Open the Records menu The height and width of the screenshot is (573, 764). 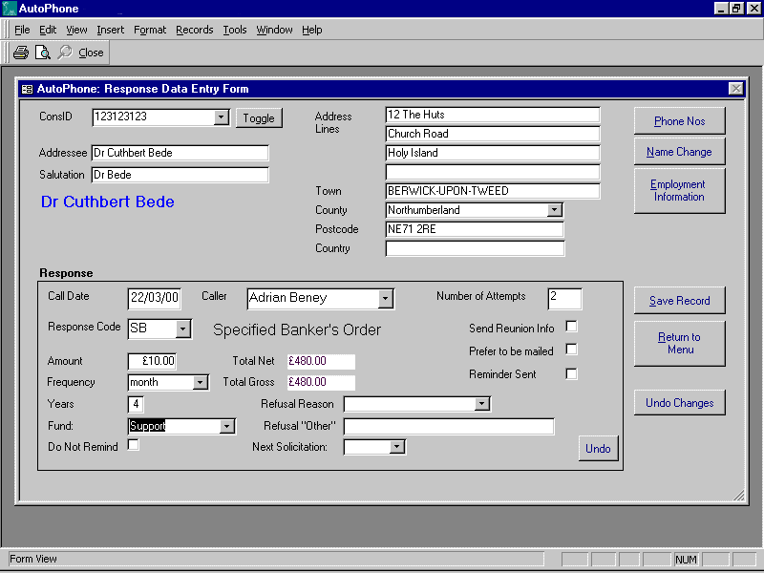click(x=195, y=30)
